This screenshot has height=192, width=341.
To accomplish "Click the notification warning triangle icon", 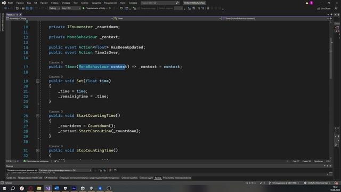I will [307, 3].
